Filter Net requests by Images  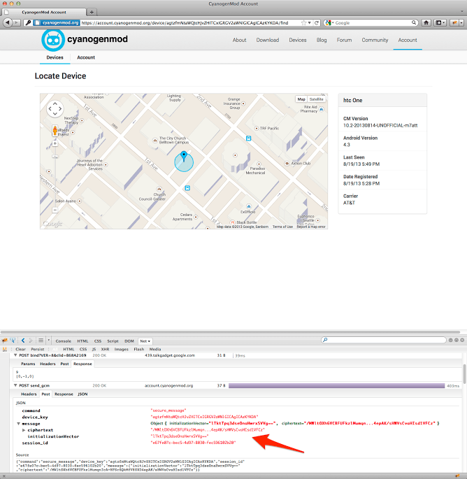121,349
